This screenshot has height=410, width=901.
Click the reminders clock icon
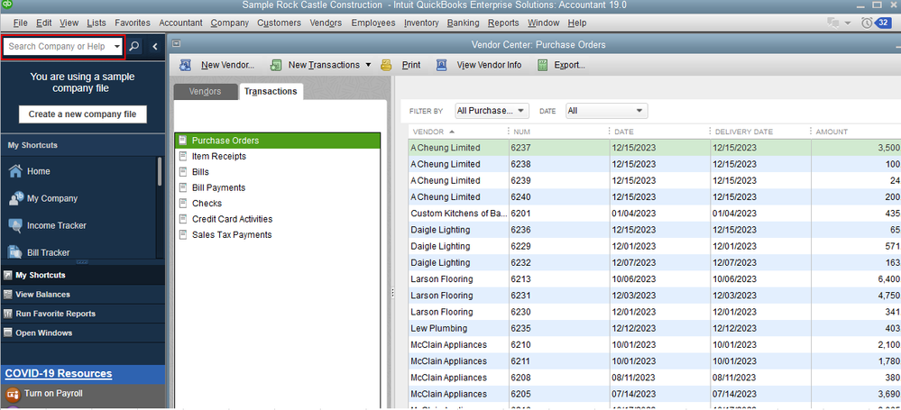(x=867, y=23)
